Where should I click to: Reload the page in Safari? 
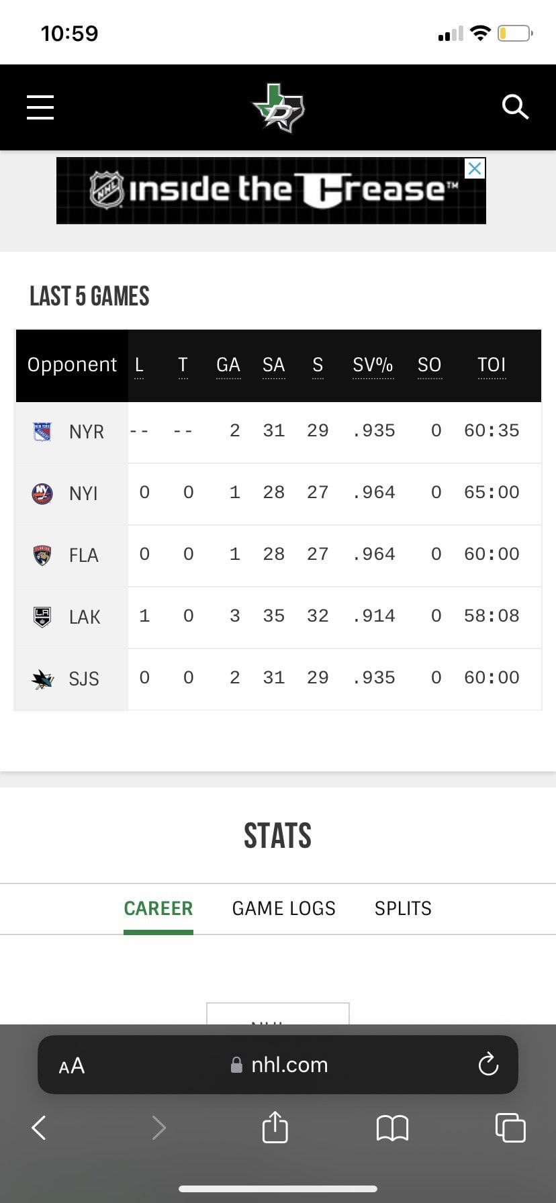click(x=488, y=1064)
